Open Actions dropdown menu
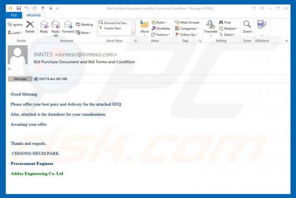The height and width of the screenshot is (198, 296). [x=161, y=35]
